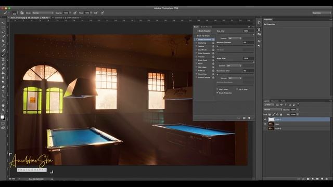The image size is (333, 187).
Task: Click the Brush Presets button
Action: click(x=204, y=31)
